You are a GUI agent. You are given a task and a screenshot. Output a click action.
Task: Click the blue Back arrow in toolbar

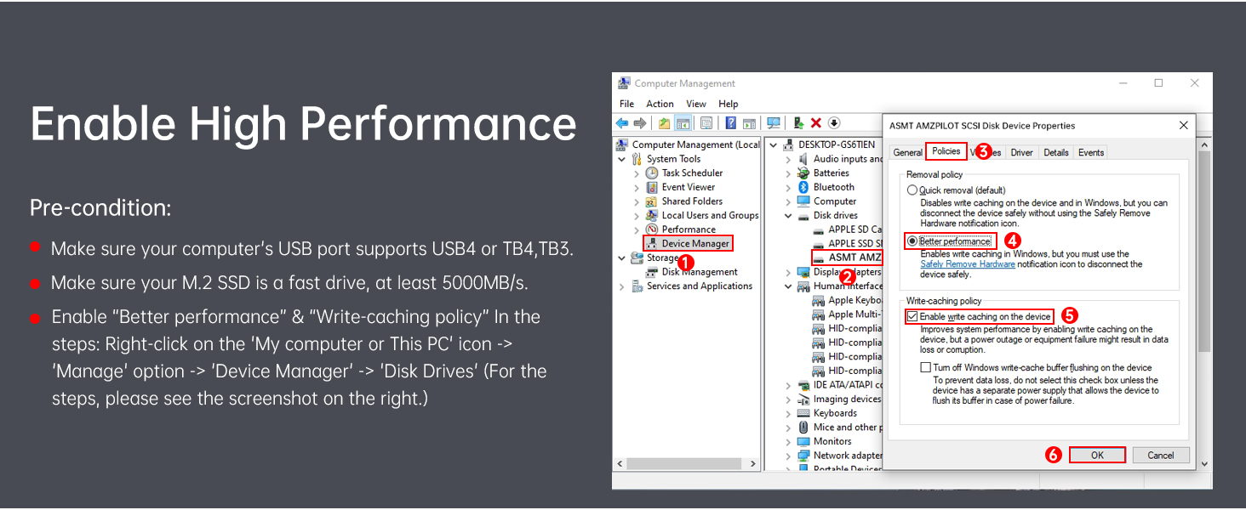pos(622,123)
